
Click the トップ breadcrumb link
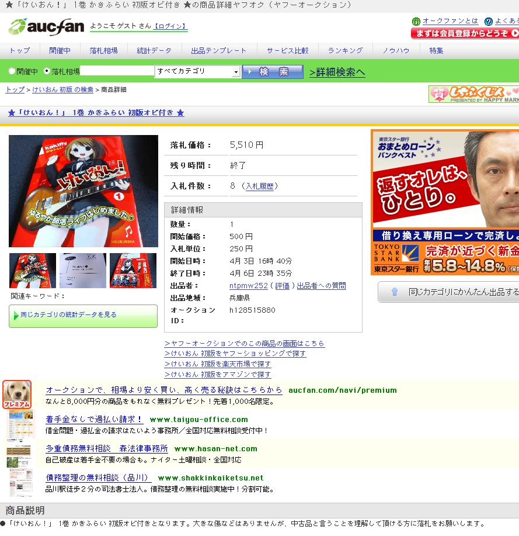15,89
